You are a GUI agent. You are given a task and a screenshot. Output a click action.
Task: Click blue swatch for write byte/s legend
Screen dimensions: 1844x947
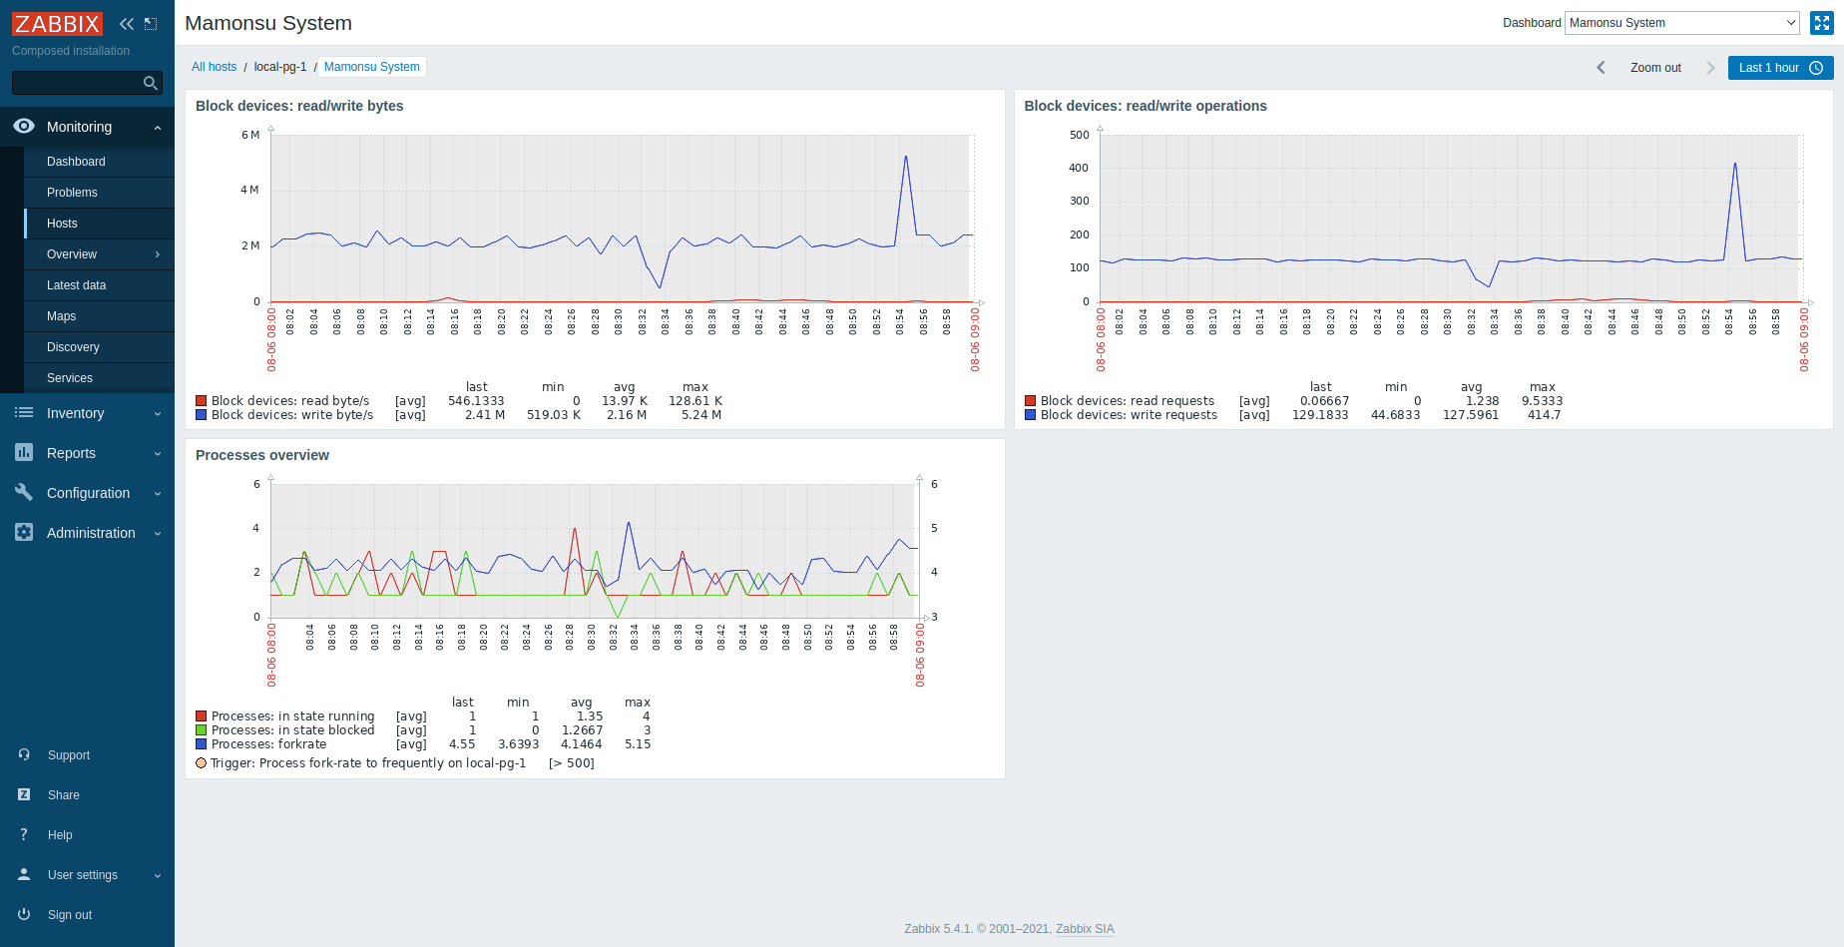point(202,415)
